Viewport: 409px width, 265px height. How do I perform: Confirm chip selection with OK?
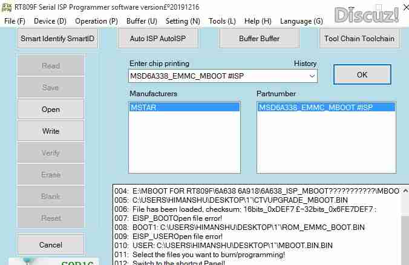pyautogui.click(x=362, y=74)
